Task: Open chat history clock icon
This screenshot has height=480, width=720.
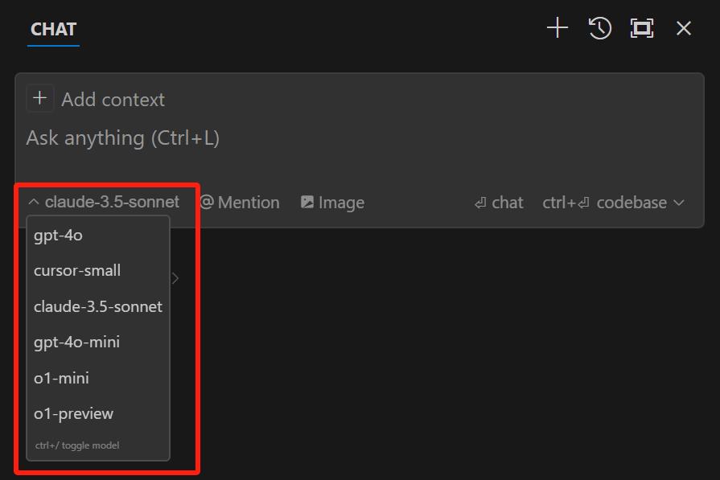Action: (x=599, y=29)
